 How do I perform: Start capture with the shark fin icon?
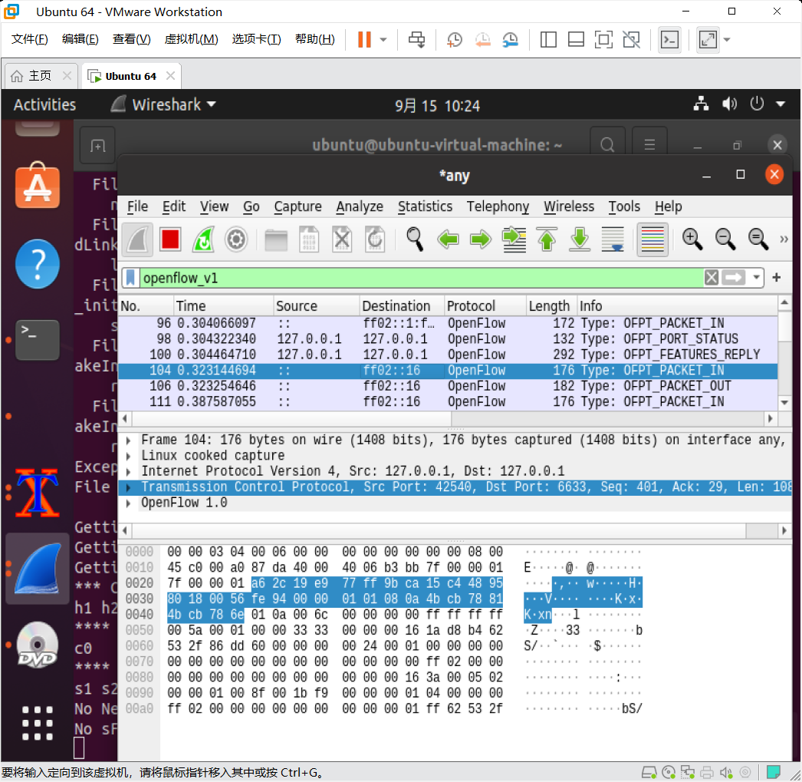coord(137,239)
